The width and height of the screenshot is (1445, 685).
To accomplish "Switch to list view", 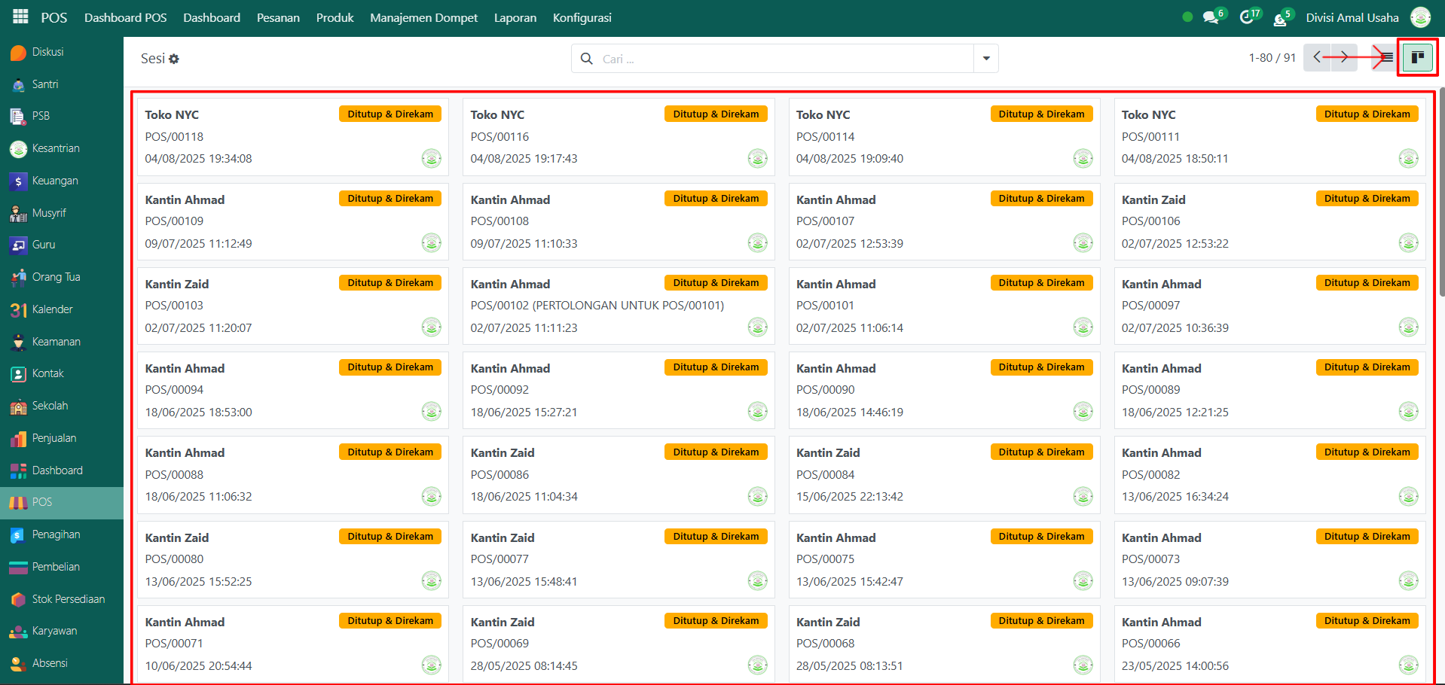I will pyautogui.click(x=1387, y=57).
